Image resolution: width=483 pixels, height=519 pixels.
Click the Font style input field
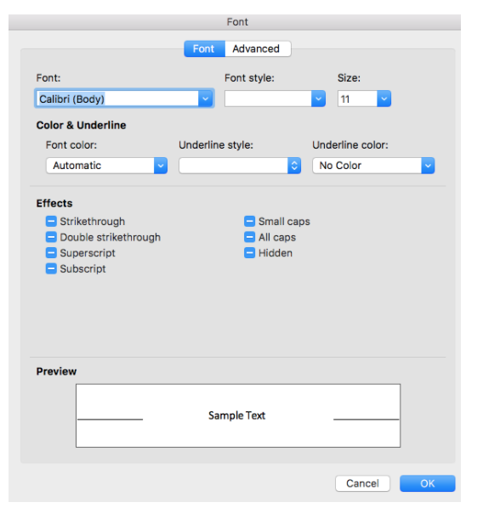pos(268,99)
